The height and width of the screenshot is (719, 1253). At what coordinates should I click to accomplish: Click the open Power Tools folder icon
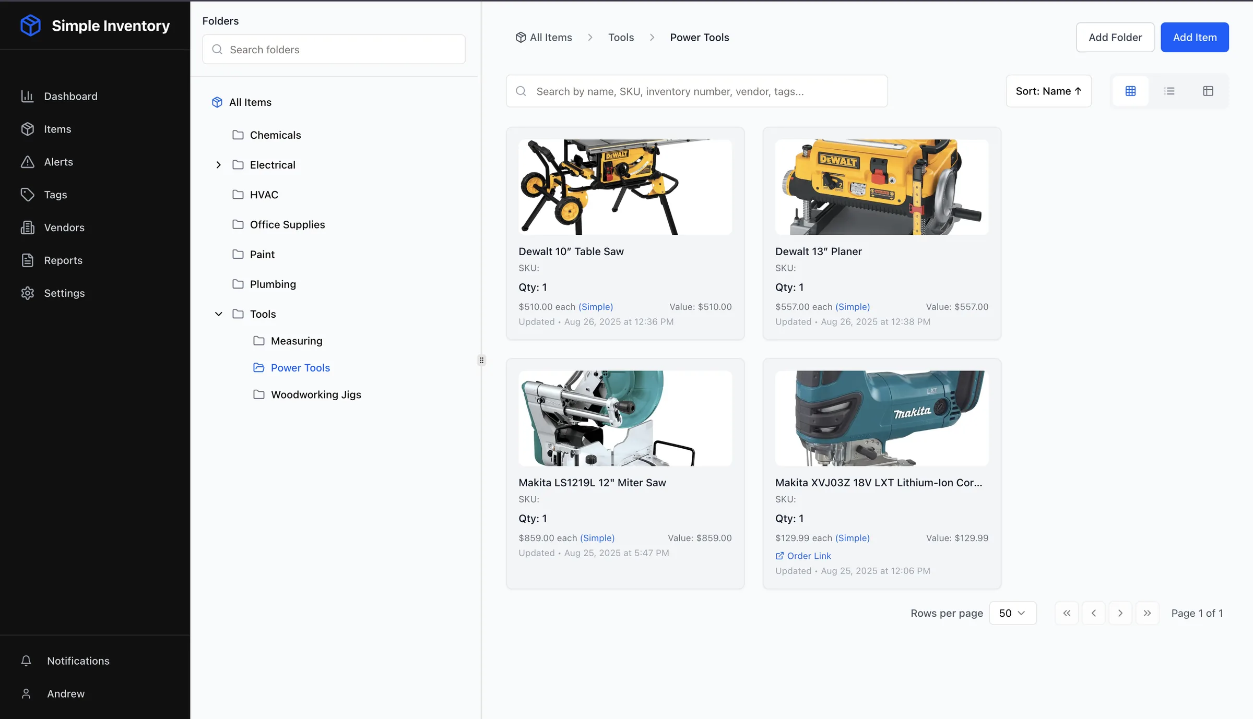pyautogui.click(x=259, y=368)
